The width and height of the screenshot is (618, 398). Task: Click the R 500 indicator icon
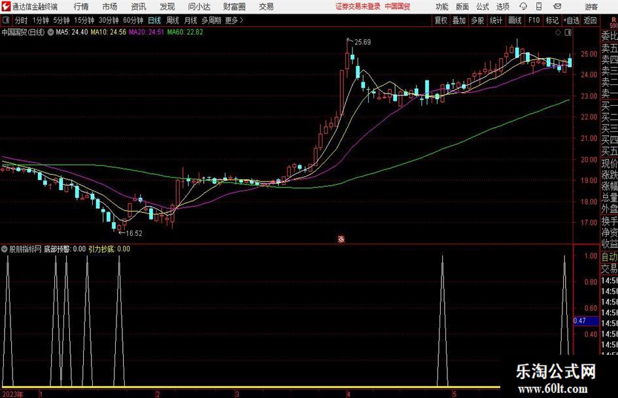tap(613, 22)
